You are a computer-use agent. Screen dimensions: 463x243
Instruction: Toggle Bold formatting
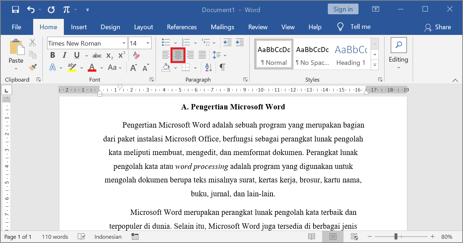click(x=53, y=55)
